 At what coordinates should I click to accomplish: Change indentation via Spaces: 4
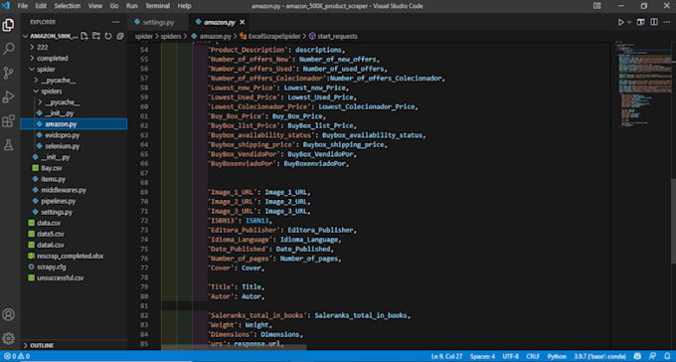[x=482, y=356]
